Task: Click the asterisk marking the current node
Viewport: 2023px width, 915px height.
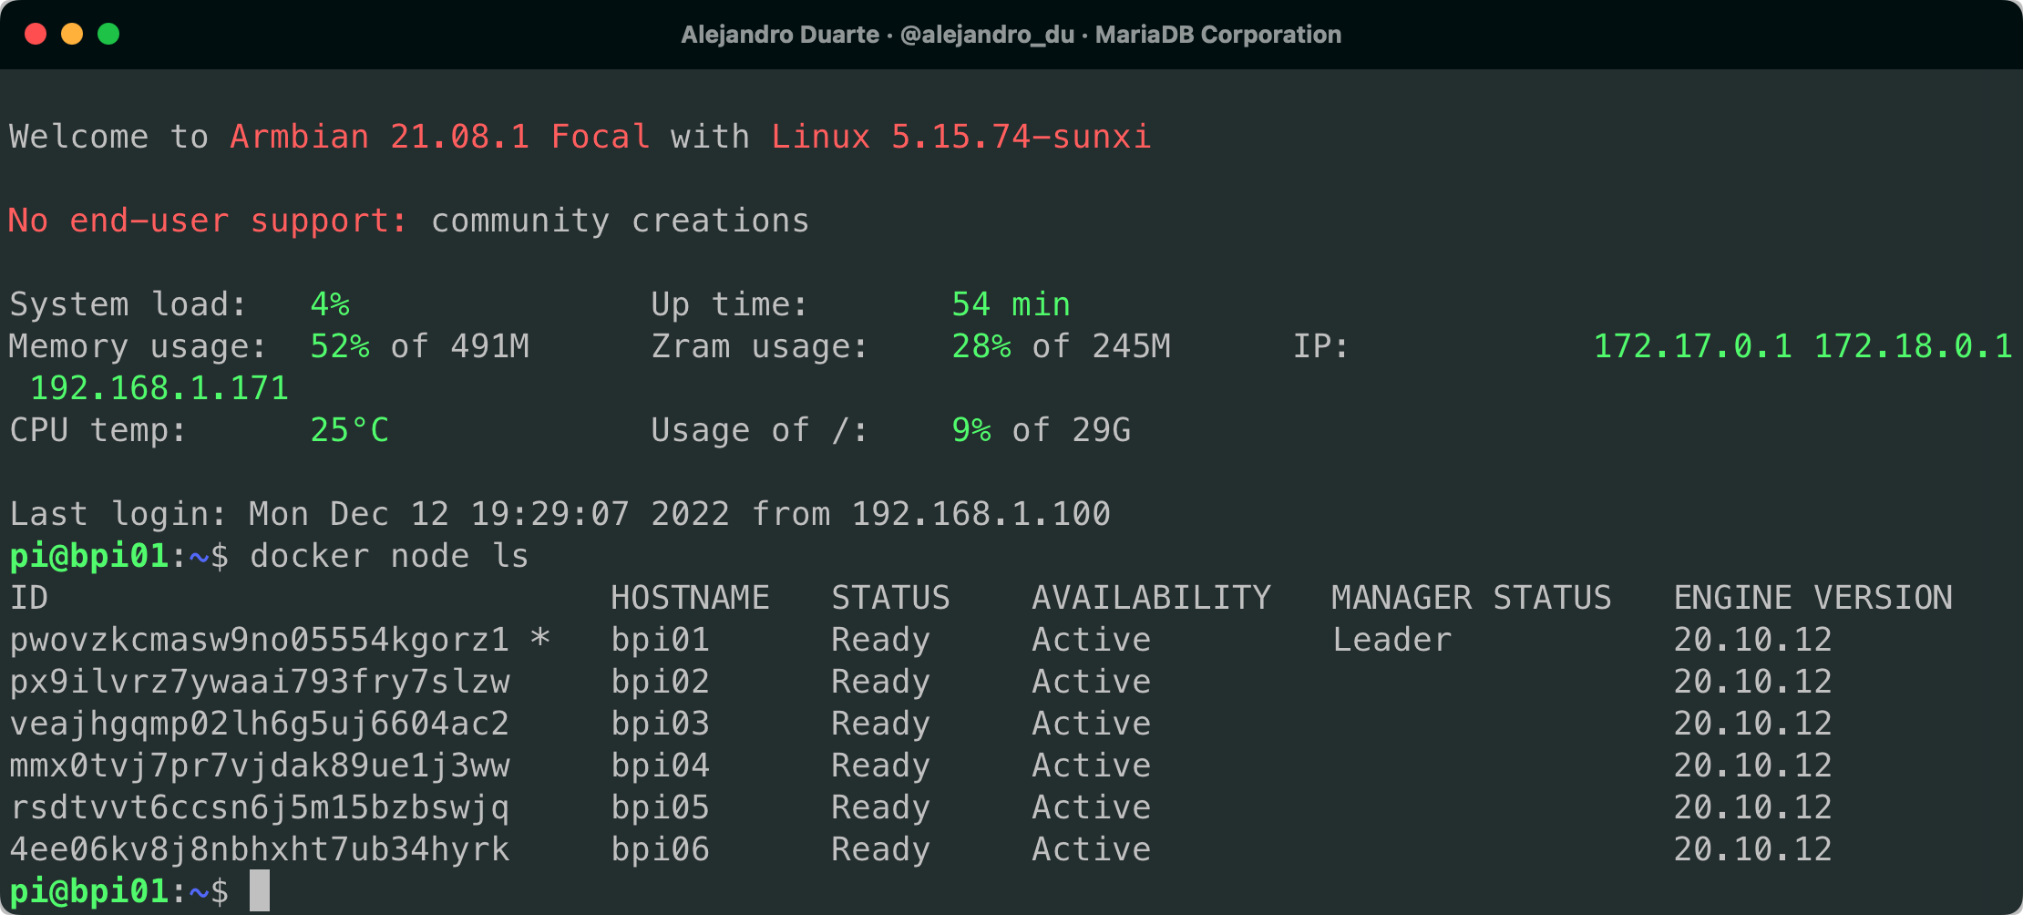Action: coord(540,638)
